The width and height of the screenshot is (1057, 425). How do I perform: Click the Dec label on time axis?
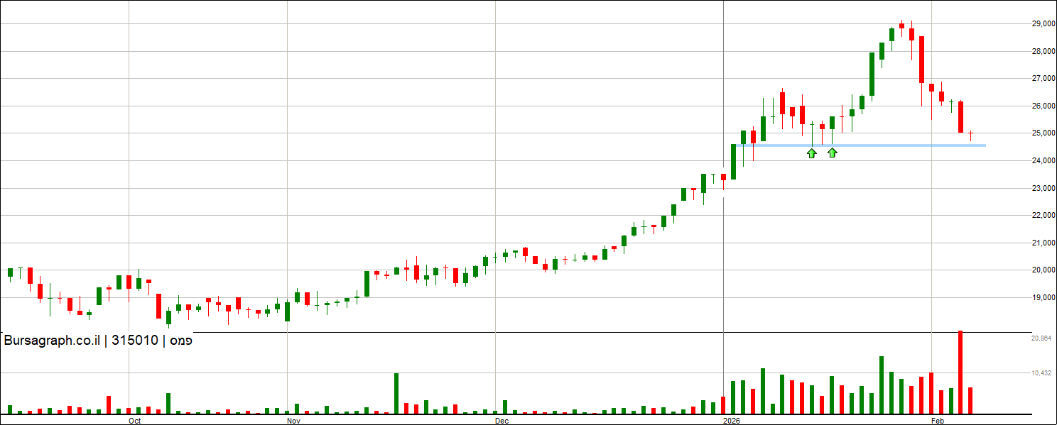click(x=502, y=421)
